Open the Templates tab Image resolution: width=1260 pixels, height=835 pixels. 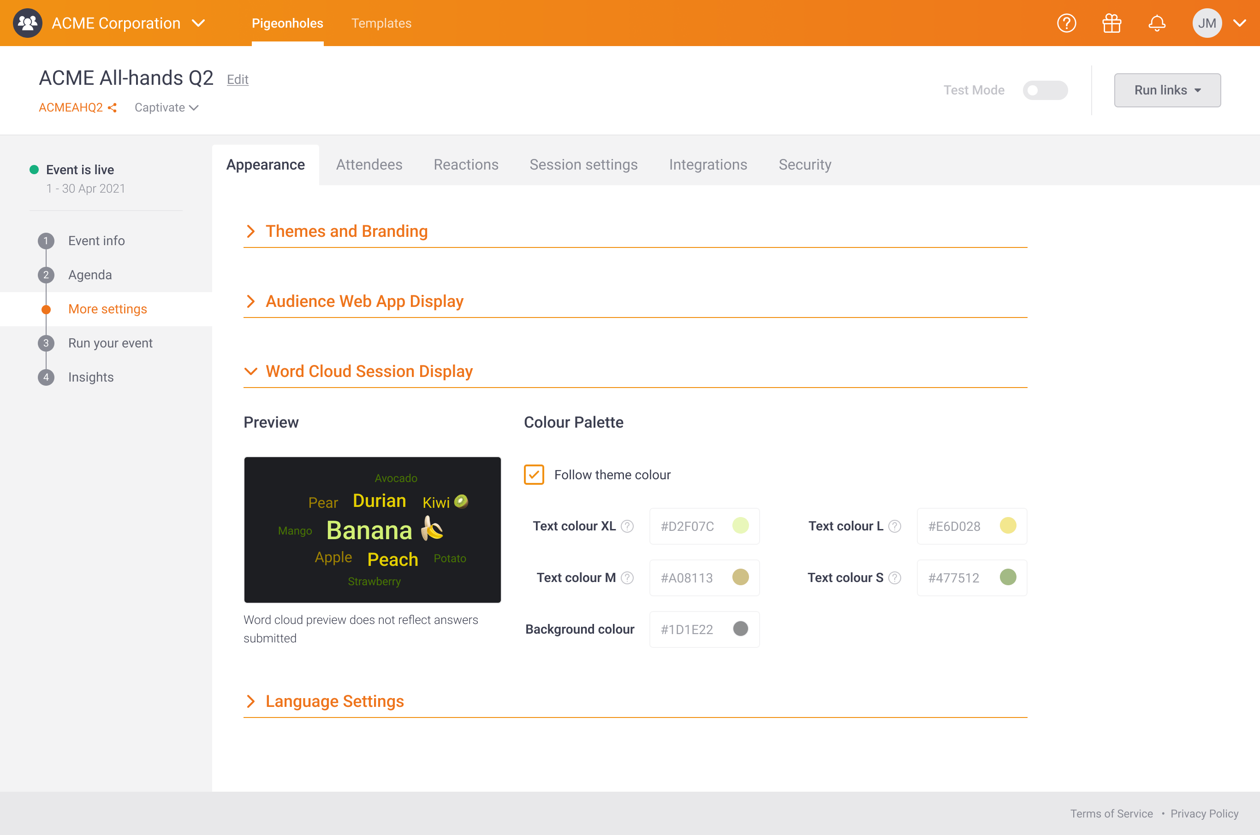tap(381, 24)
